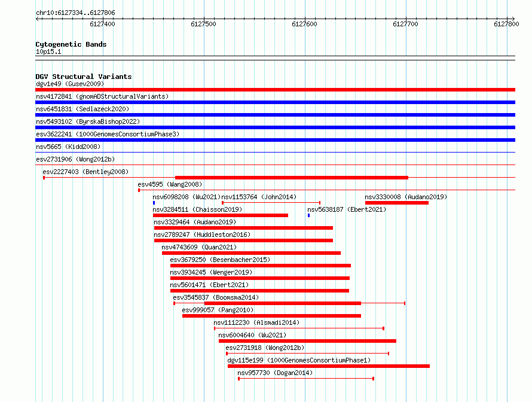Image resolution: width=532 pixels, height=402 pixels.
Task: Click the red bar under dgv115e199
Action: pyautogui.click(x=329, y=366)
